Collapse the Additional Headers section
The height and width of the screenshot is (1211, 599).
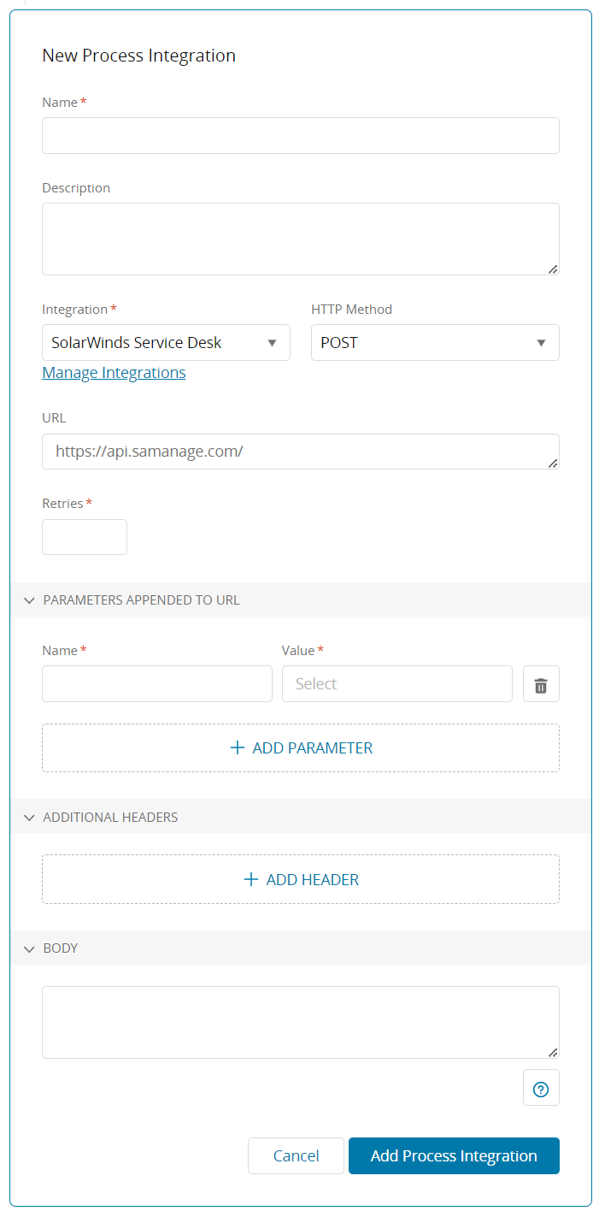(30, 818)
